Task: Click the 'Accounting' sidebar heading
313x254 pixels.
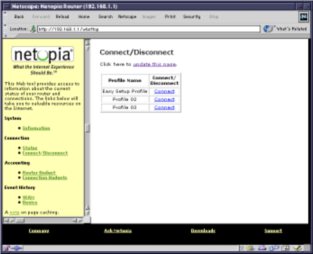Action: (x=17, y=163)
